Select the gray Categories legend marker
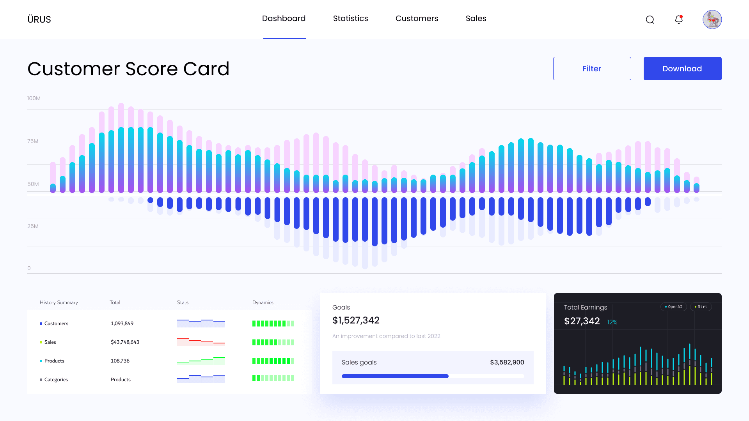749x421 pixels. pos(41,380)
